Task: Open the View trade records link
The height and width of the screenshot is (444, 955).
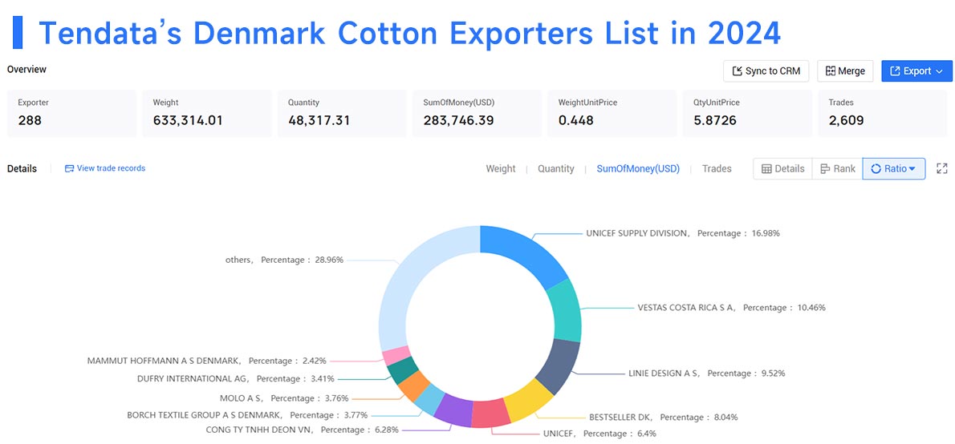Action: 105,168
